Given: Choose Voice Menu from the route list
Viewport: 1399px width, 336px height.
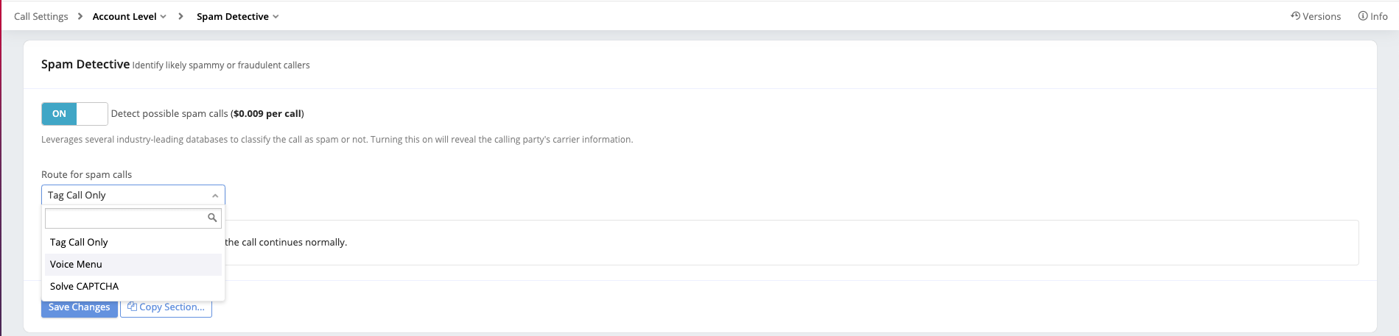Looking at the screenshot, I should (77, 265).
